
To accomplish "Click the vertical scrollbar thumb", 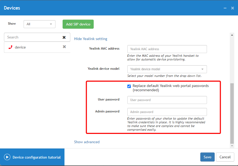I will 232,113.
